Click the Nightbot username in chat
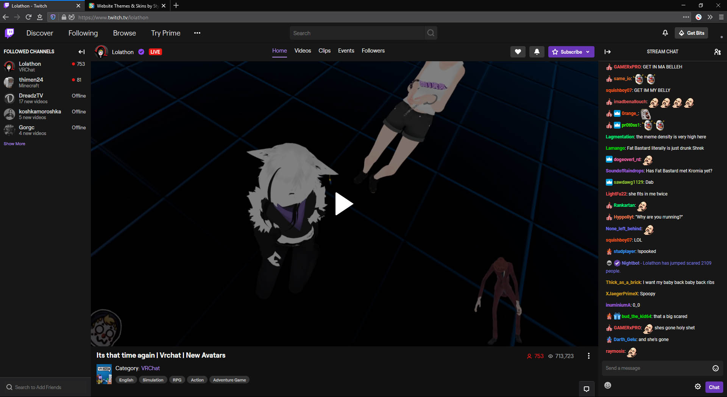This screenshot has width=727, height=397. click(630, 263)
